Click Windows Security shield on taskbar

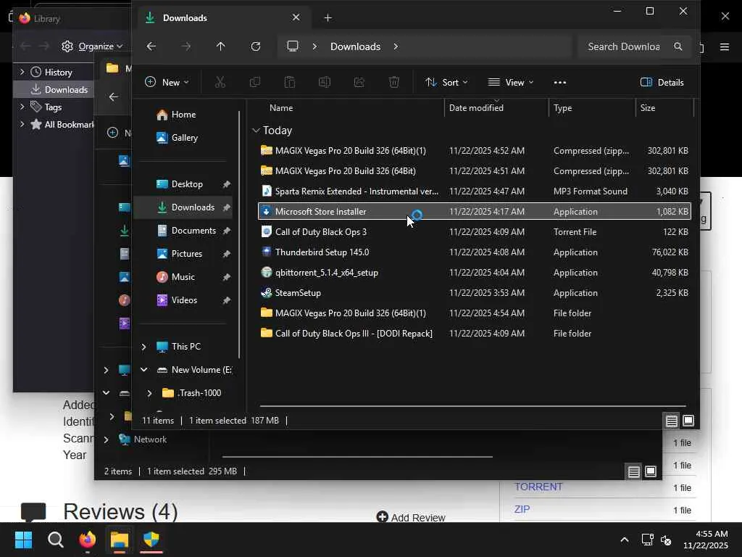[151, 540]
